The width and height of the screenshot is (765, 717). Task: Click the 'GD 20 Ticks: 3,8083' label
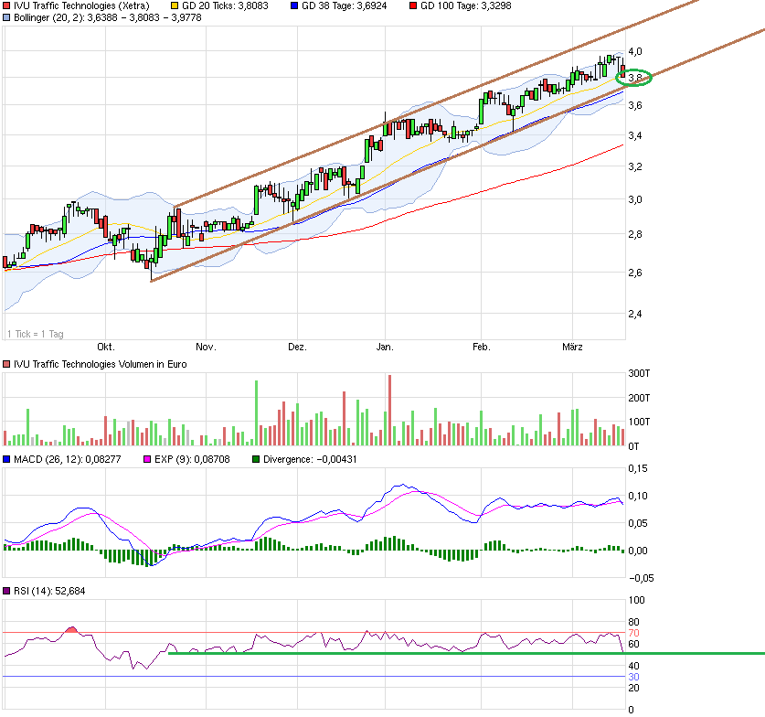point(225,6)
